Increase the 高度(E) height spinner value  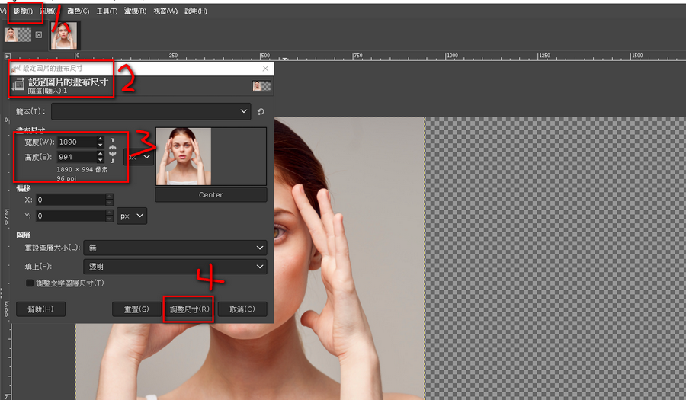(x=100, y=154)
